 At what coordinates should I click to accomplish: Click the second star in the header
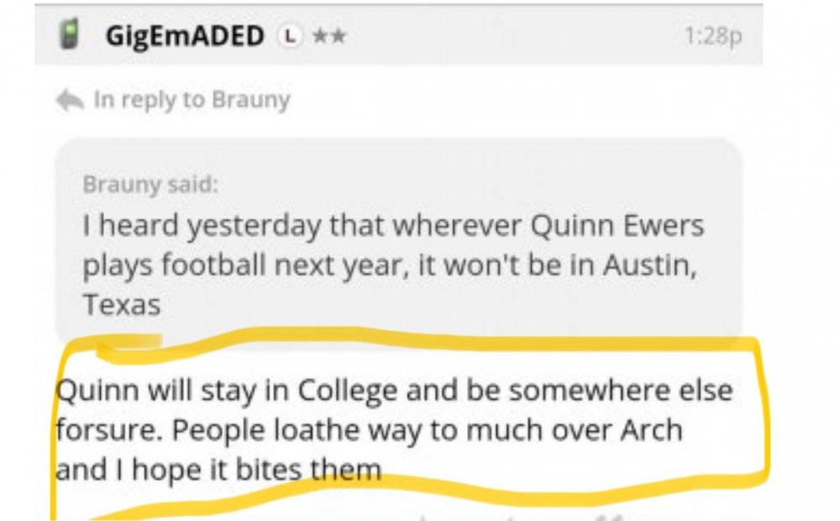point(338,36)
